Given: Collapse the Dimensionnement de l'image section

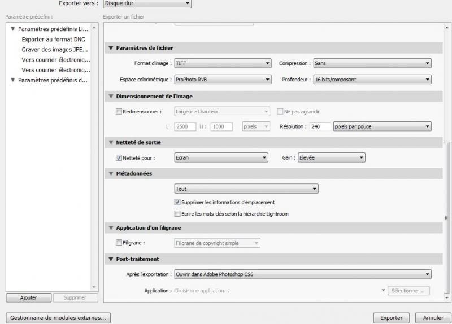Looking at the screenshot, I should pos(111,97).
